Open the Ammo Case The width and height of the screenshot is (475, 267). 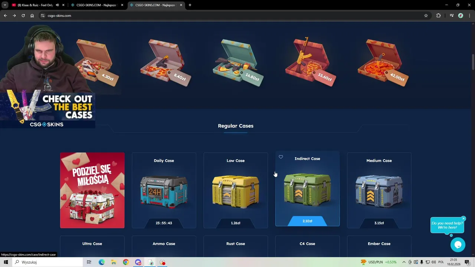[x=164, y=247]
